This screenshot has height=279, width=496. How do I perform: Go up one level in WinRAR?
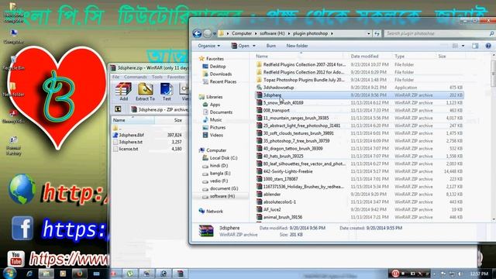point(118,109)
